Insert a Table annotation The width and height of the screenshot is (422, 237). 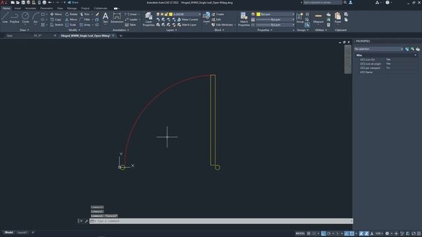coord(131,25)
